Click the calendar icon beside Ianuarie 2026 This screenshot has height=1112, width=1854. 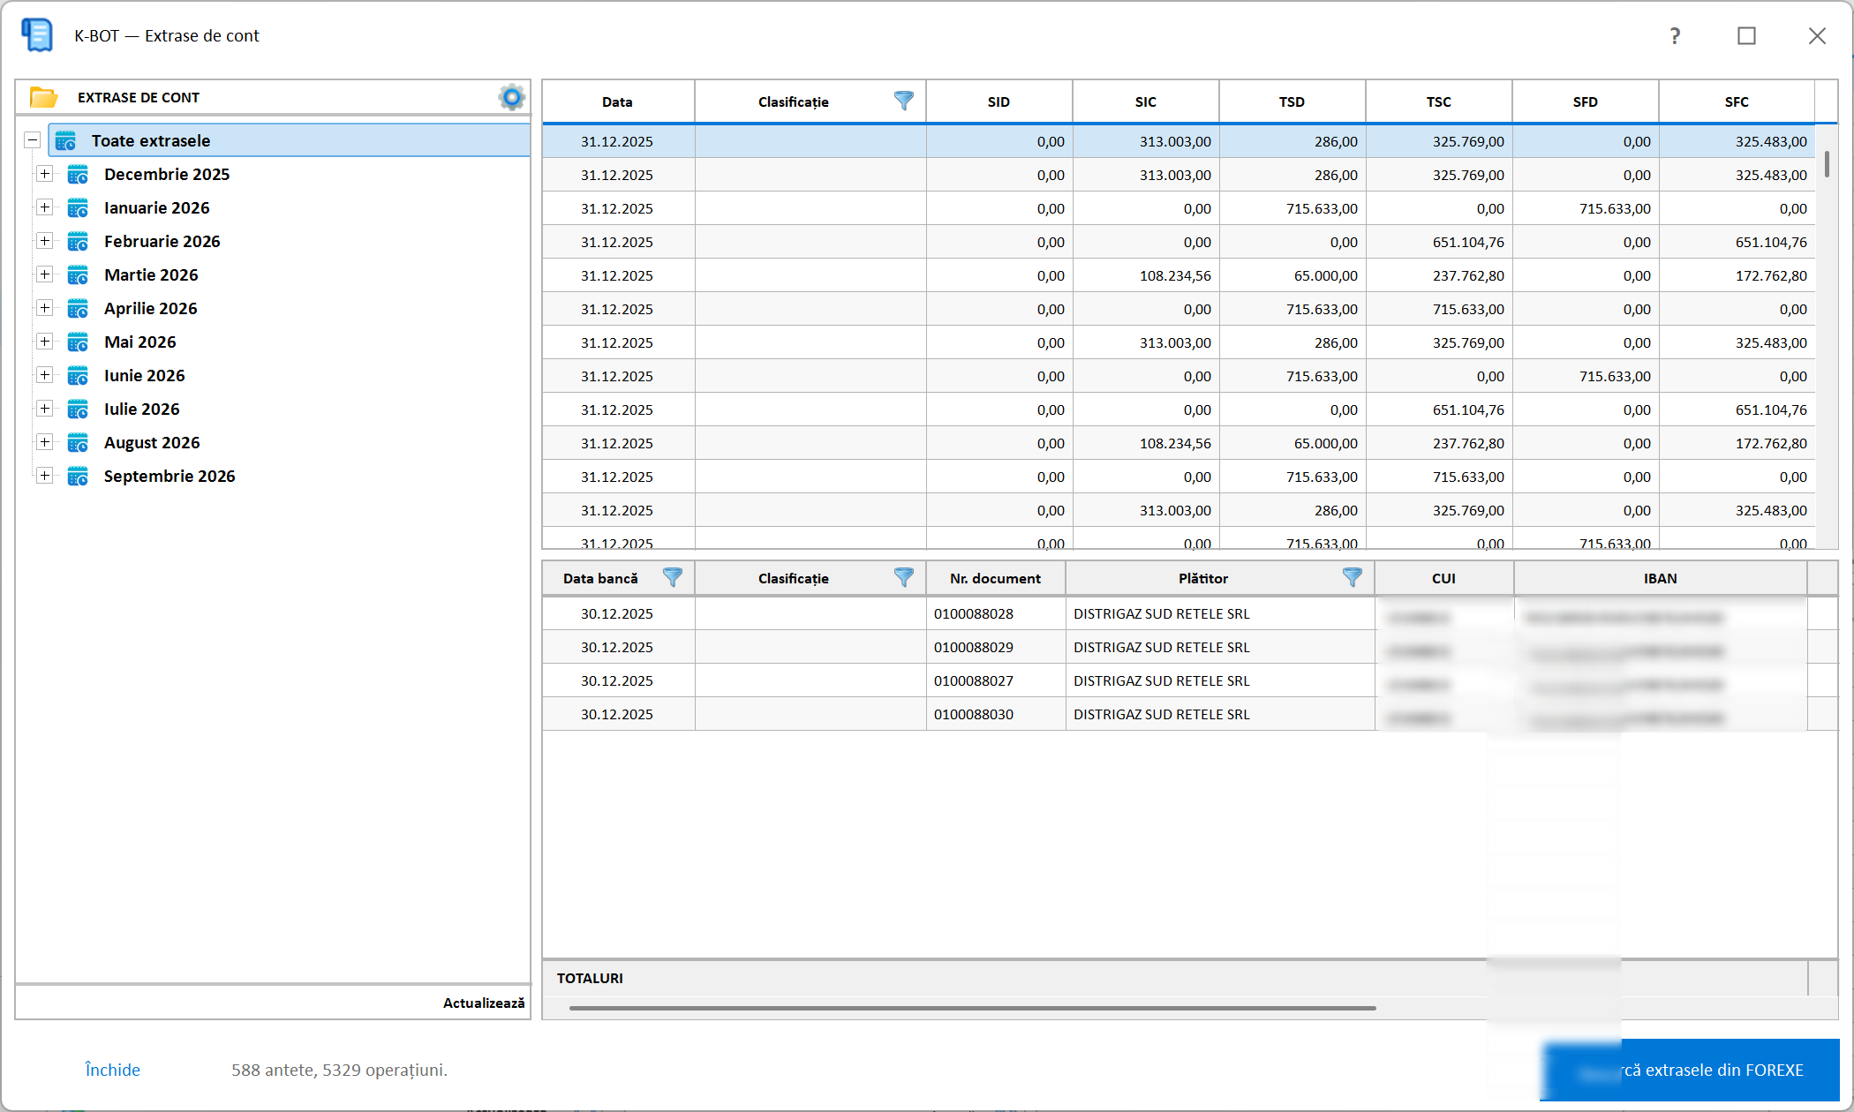click(79, 208)
